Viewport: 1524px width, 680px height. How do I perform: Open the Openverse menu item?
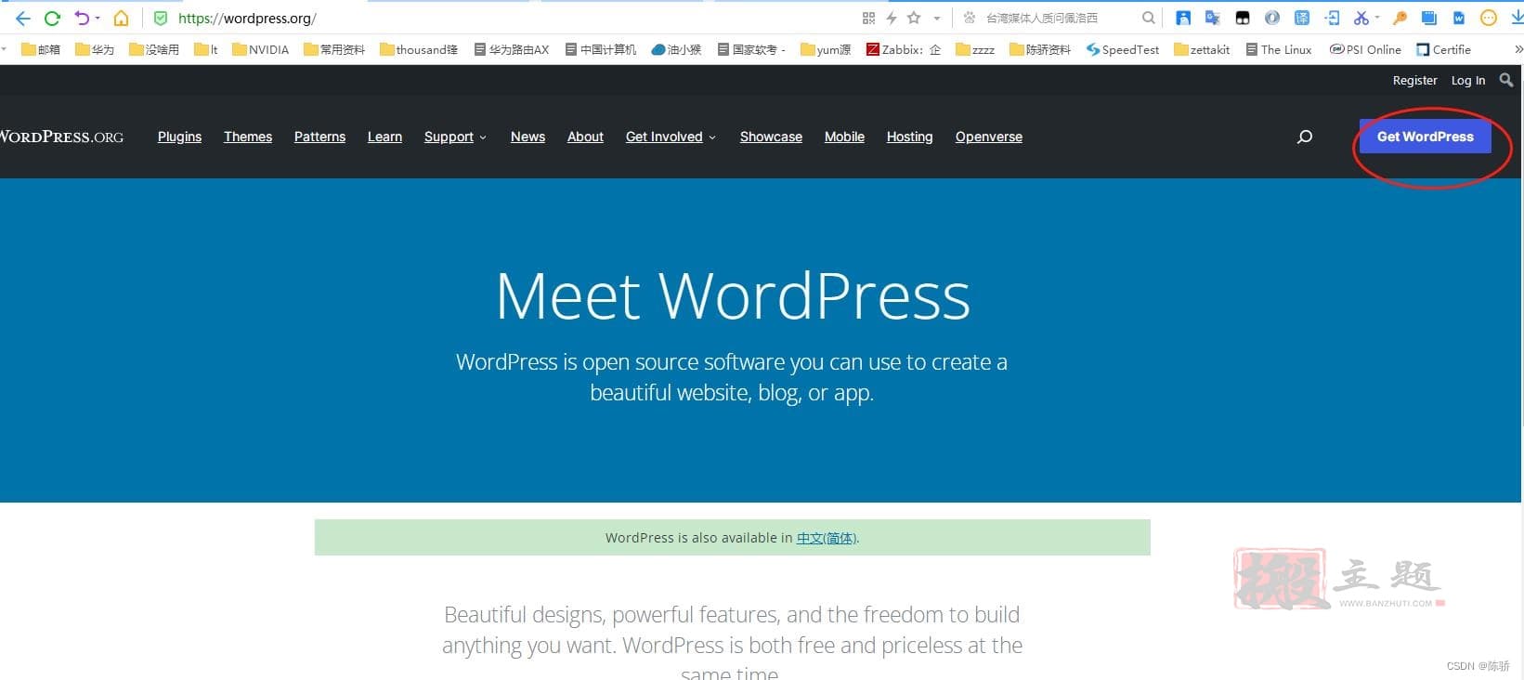coord(989,137)
